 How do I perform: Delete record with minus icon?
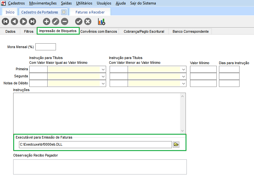coord(65,21)
